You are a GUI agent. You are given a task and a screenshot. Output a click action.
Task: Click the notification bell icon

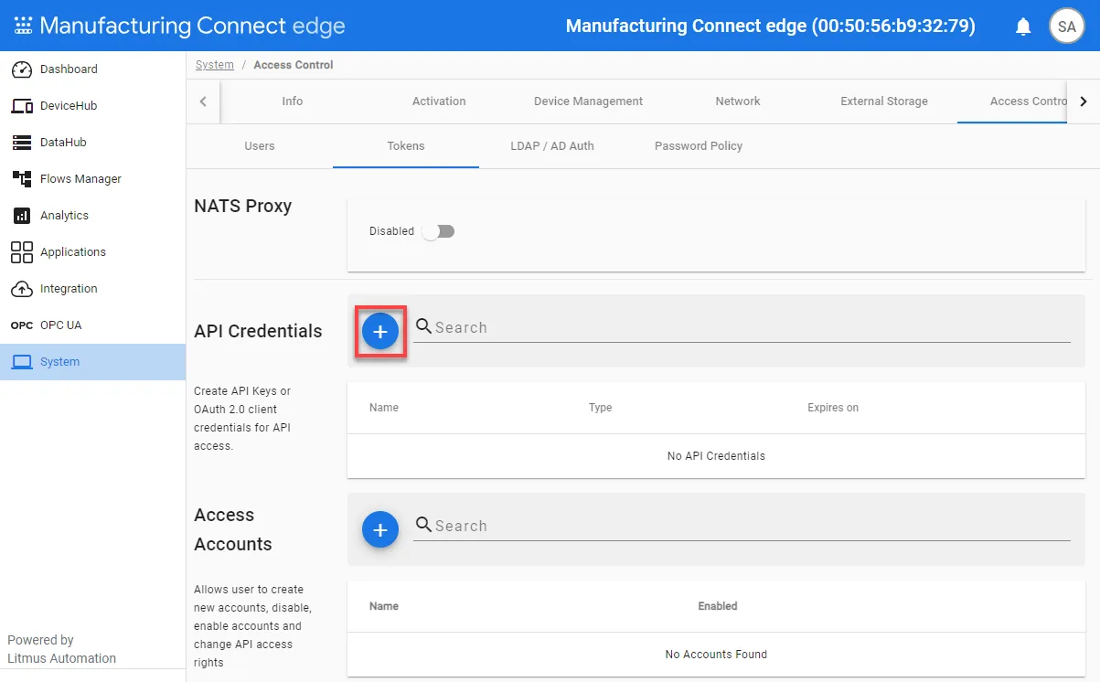[1023, 27]
